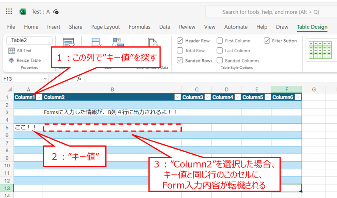The width and height of the screenshot is (337, 198).
Task: Click the fx insert function icon
Action: tap(79, 79)
